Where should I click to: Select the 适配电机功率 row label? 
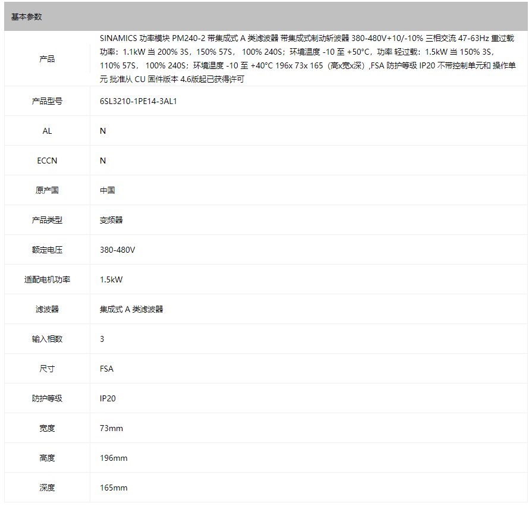[47, 279]
